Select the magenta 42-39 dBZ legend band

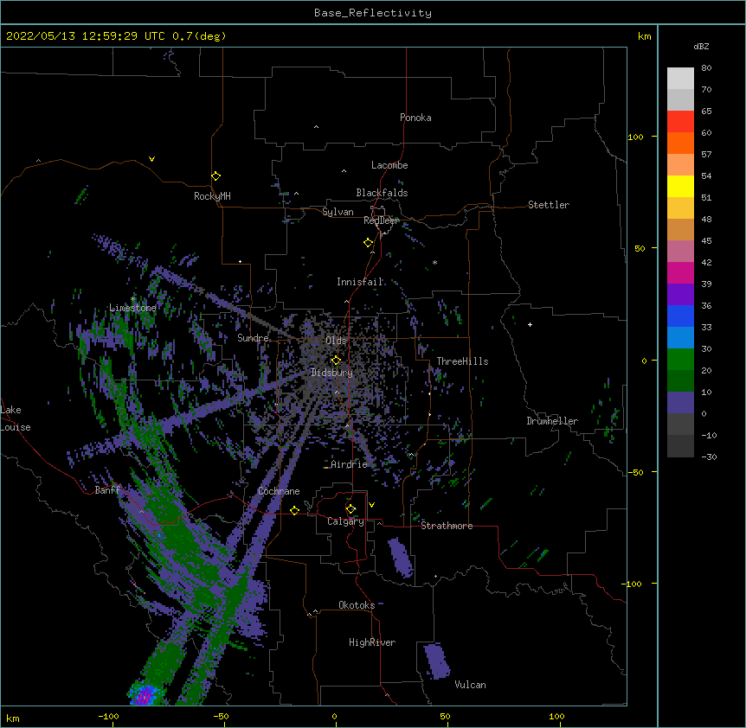[x=680, y=272]
